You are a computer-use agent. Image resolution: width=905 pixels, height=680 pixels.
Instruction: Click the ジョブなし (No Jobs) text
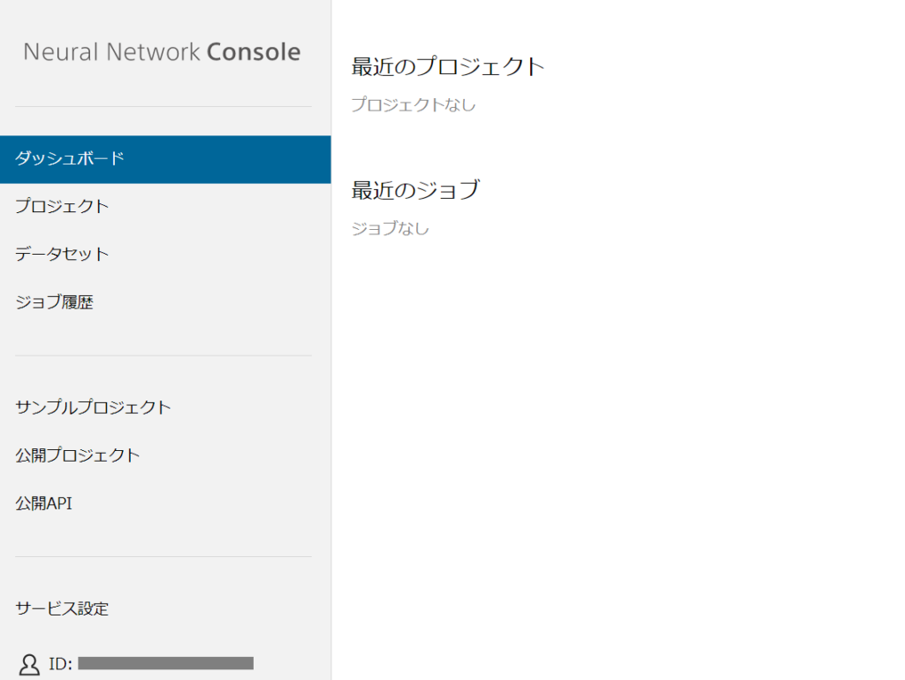[x=390, y=228]
